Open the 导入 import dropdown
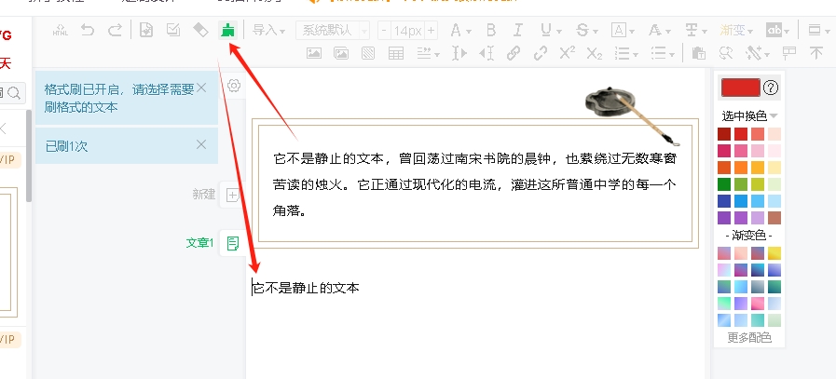836x379 pixels. (268, 30)
